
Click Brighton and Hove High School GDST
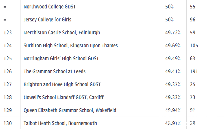[x=62, y=84]
